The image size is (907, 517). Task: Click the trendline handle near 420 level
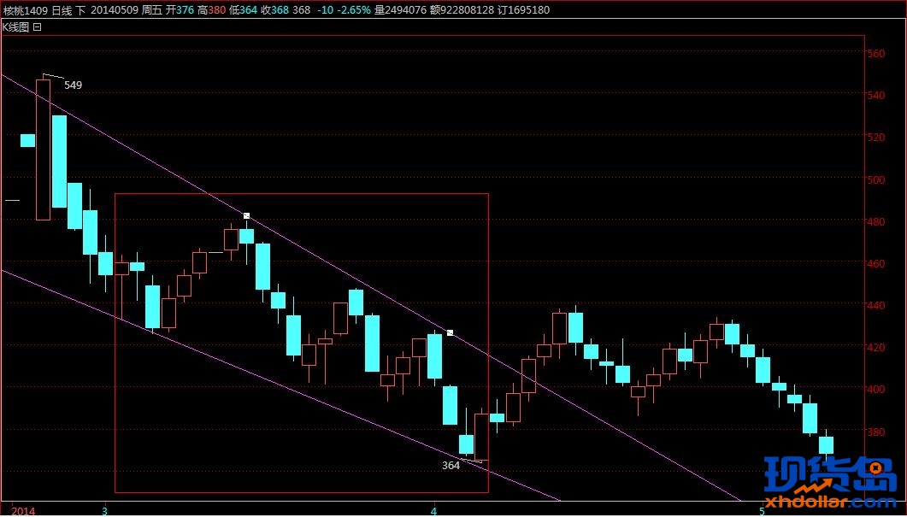(451, 332)
